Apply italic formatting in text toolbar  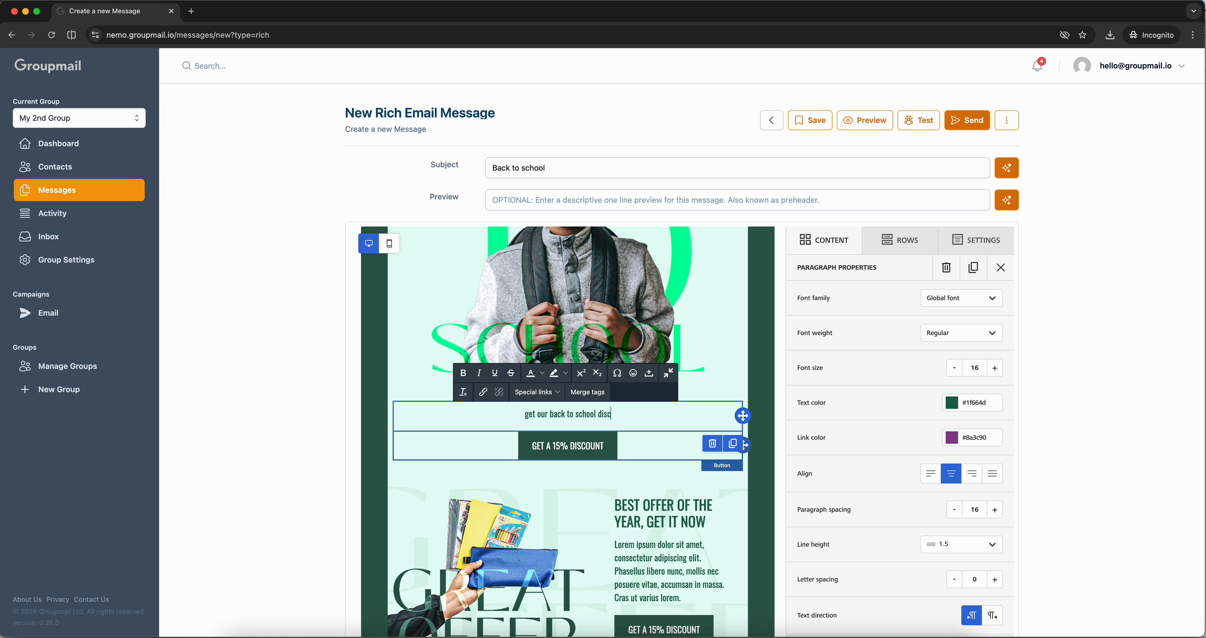pyautogui.click(x=478, y=373)
